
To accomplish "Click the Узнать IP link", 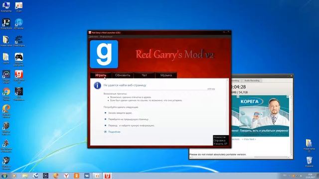I will coord(220,144).
